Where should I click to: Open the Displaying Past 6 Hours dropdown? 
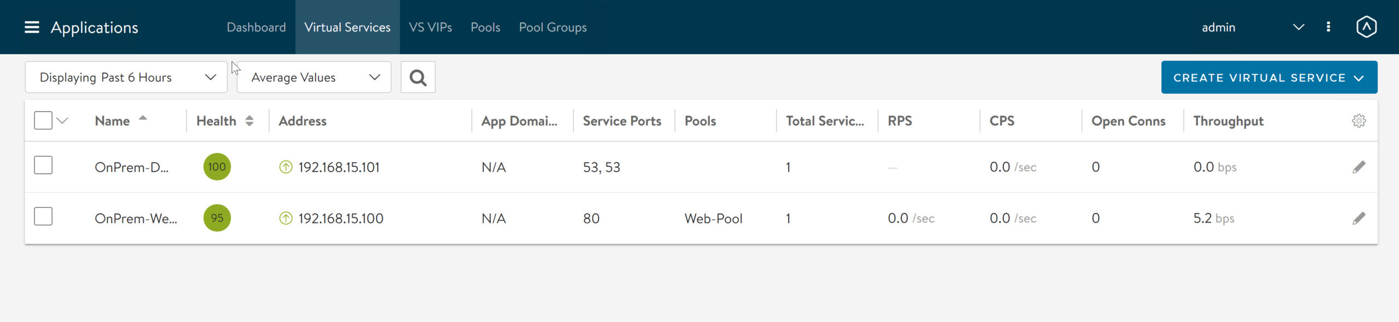pos(126,77)
